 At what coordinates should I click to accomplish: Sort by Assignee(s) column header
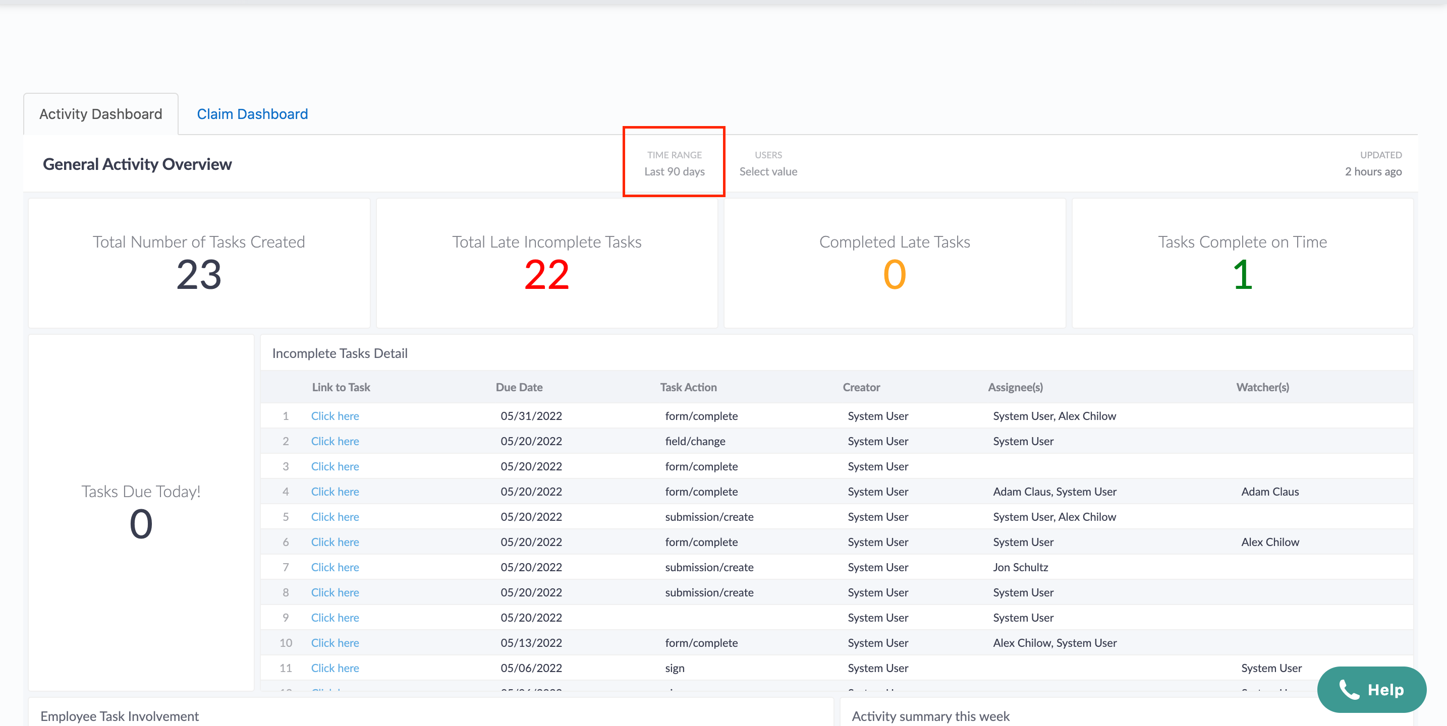coord(1015,387)
